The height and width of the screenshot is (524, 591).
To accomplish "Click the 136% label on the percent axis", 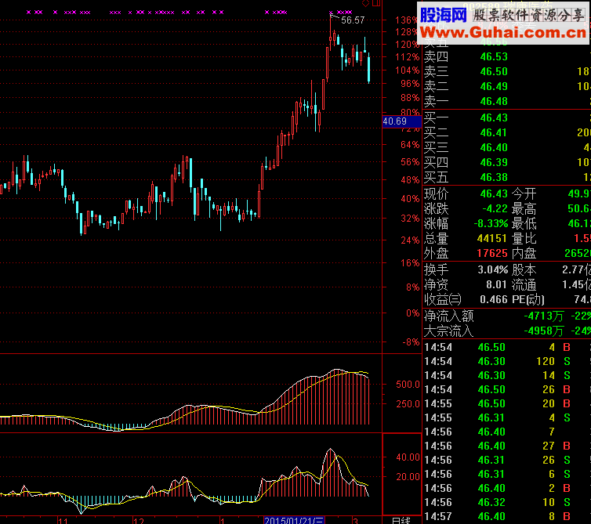I will [x=407, y=20].
